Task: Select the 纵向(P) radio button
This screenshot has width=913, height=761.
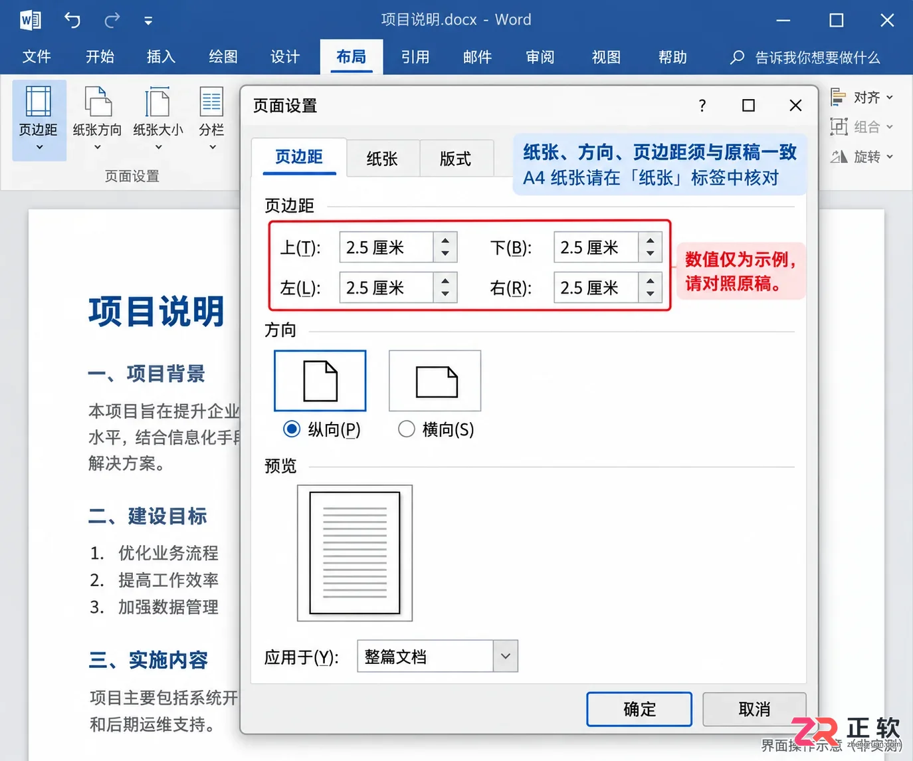Action: pos(292,429)
